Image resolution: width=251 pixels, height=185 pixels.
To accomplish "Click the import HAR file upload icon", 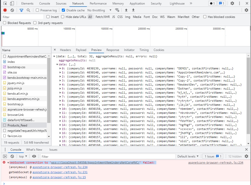I will pos(126,10).
